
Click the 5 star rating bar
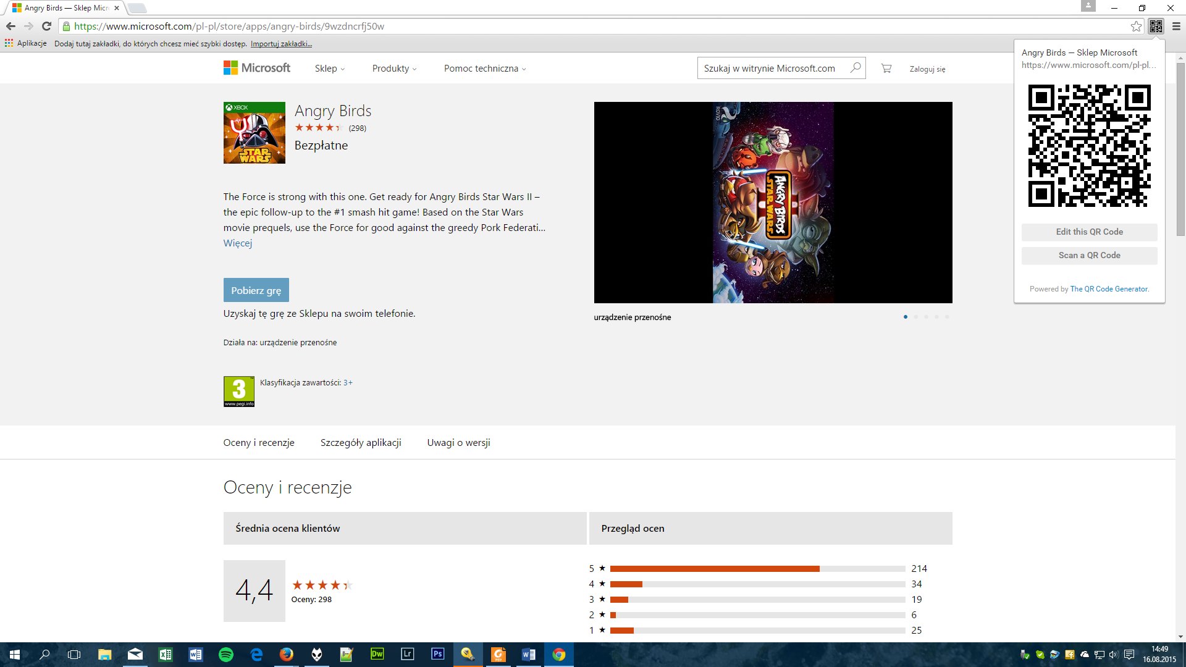[758, 569]
